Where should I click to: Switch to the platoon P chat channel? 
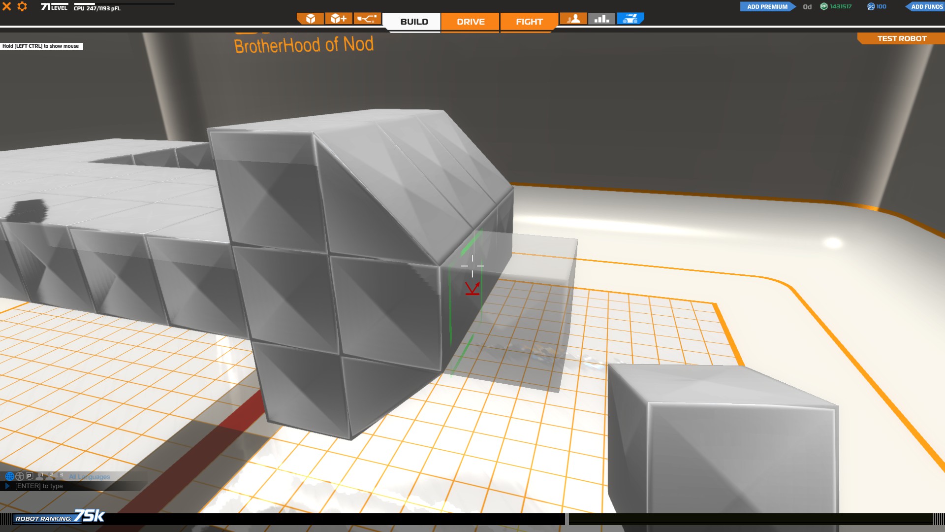pyautogui.click(x=30, y=476)
